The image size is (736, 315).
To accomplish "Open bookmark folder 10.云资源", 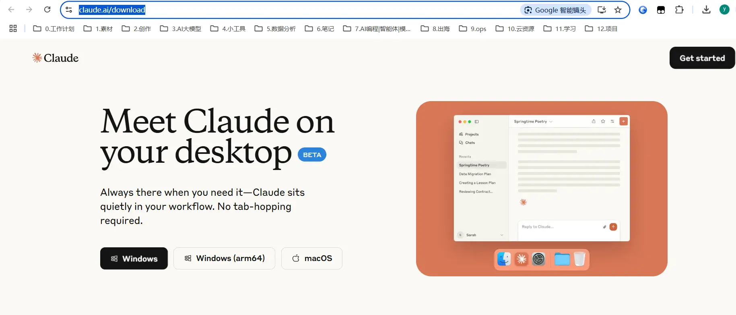I will [x=515, y=29].
